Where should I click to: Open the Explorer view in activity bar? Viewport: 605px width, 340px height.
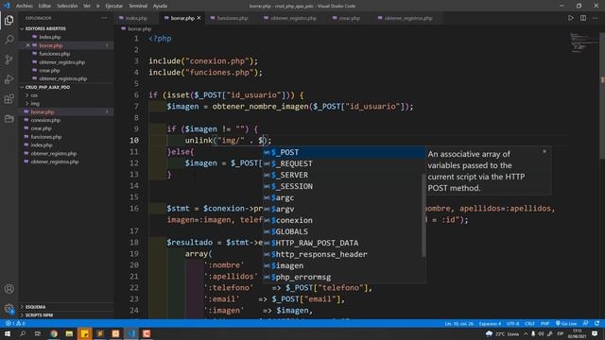[x=9, y=20]
